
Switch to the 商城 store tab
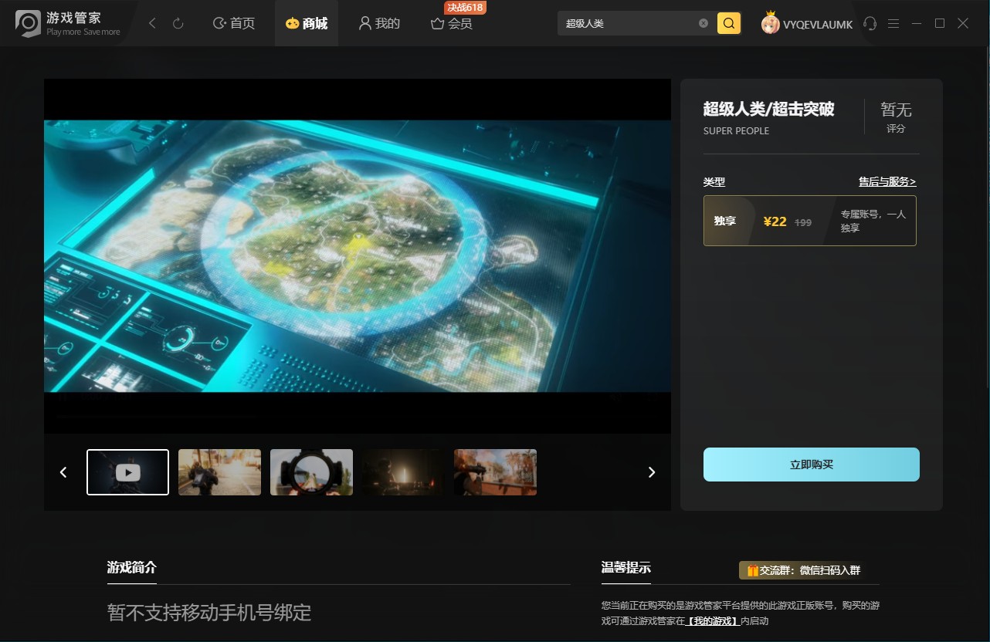(307, 24)
